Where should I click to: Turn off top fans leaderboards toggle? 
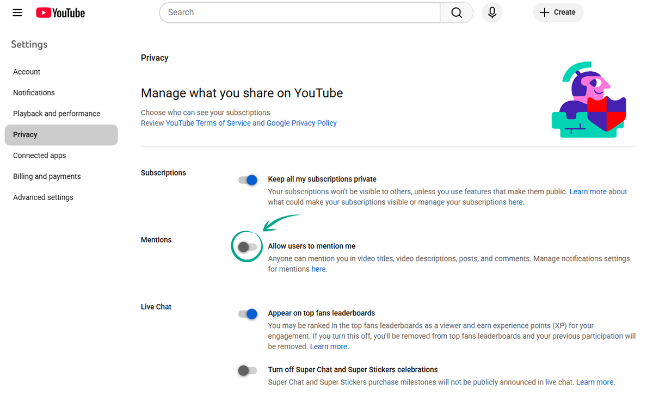(x=248, y=314)
